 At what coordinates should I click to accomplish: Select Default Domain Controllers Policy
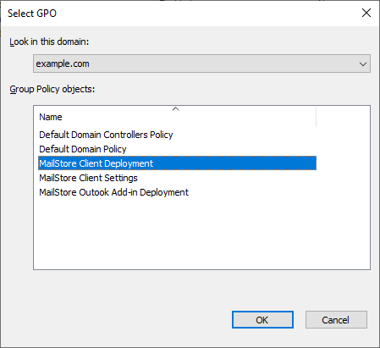(106, 135)
